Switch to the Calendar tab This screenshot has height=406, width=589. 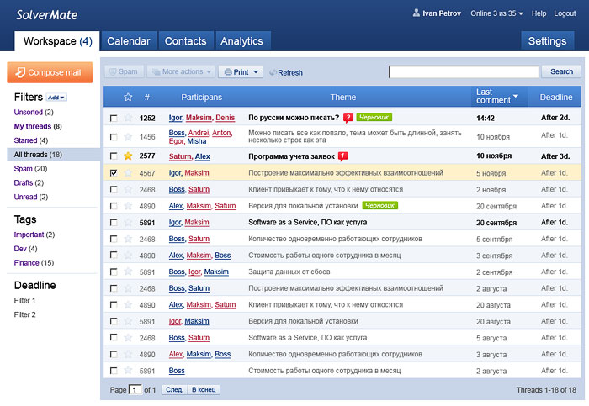tap(129, 41)
